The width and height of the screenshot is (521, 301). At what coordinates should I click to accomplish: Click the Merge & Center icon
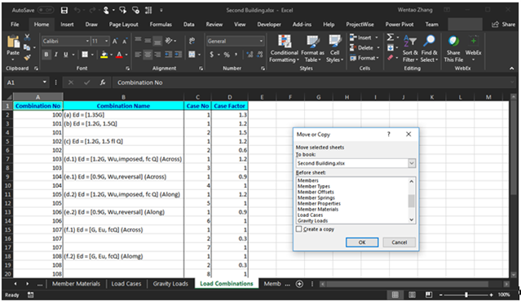point(192,55)
